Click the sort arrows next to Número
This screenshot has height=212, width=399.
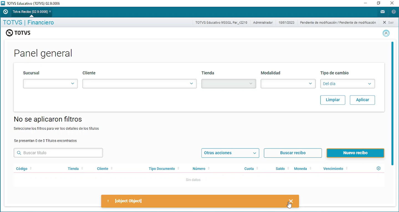[209, 169]
